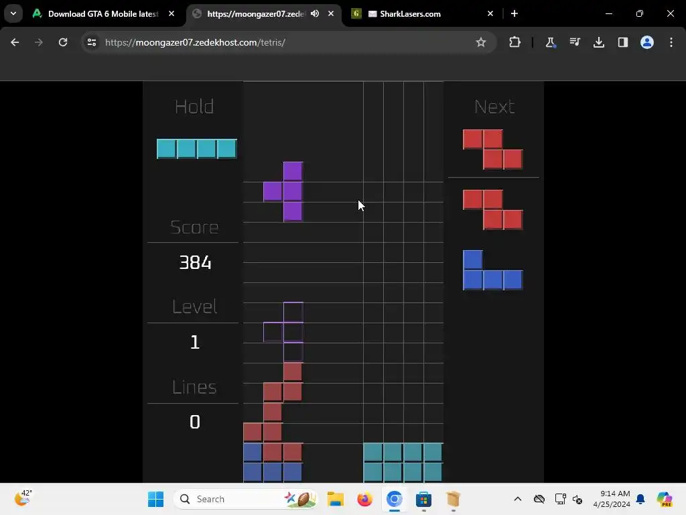Open Microsoft Store from taskbar
The height and width of the screenshot is (515, 686).
tap(423, 499)
